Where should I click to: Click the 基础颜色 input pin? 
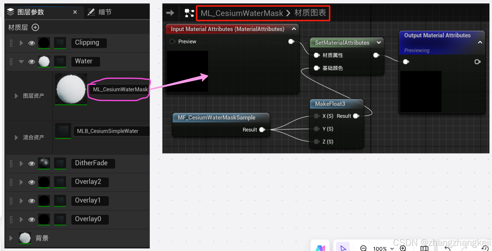click(x=317, y=68)
